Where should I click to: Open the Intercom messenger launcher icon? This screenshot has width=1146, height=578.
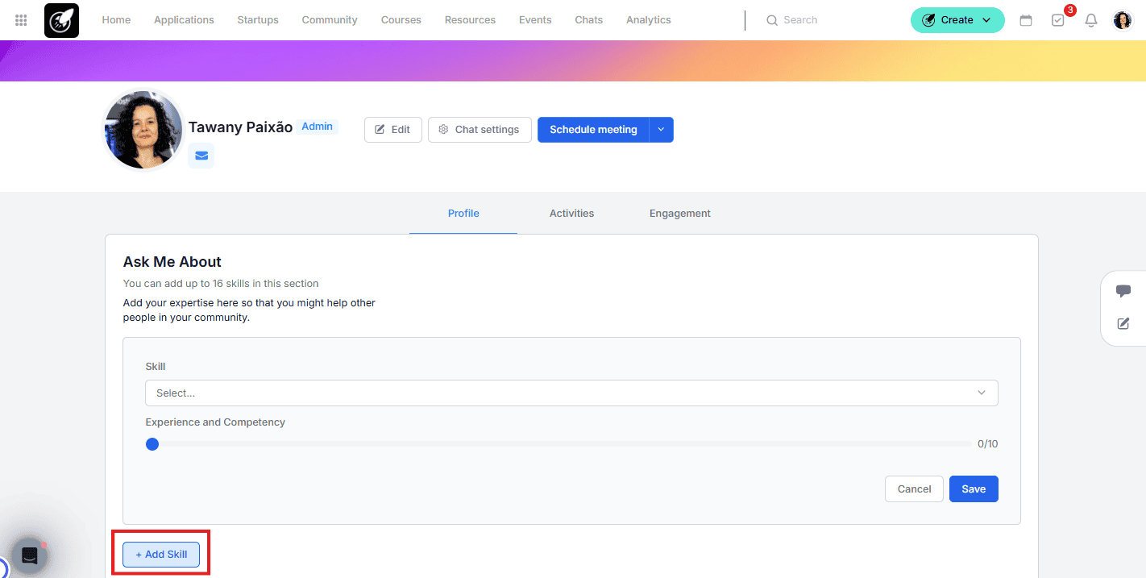[x=30, y=555]
